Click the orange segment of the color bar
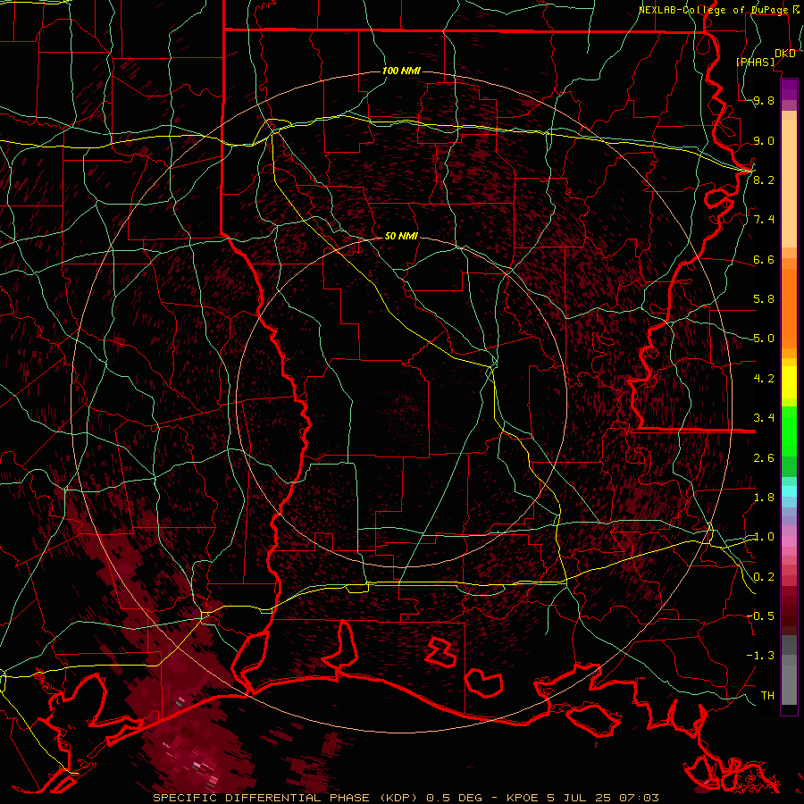This screenshot has width=804, height=804. (789, 307)
